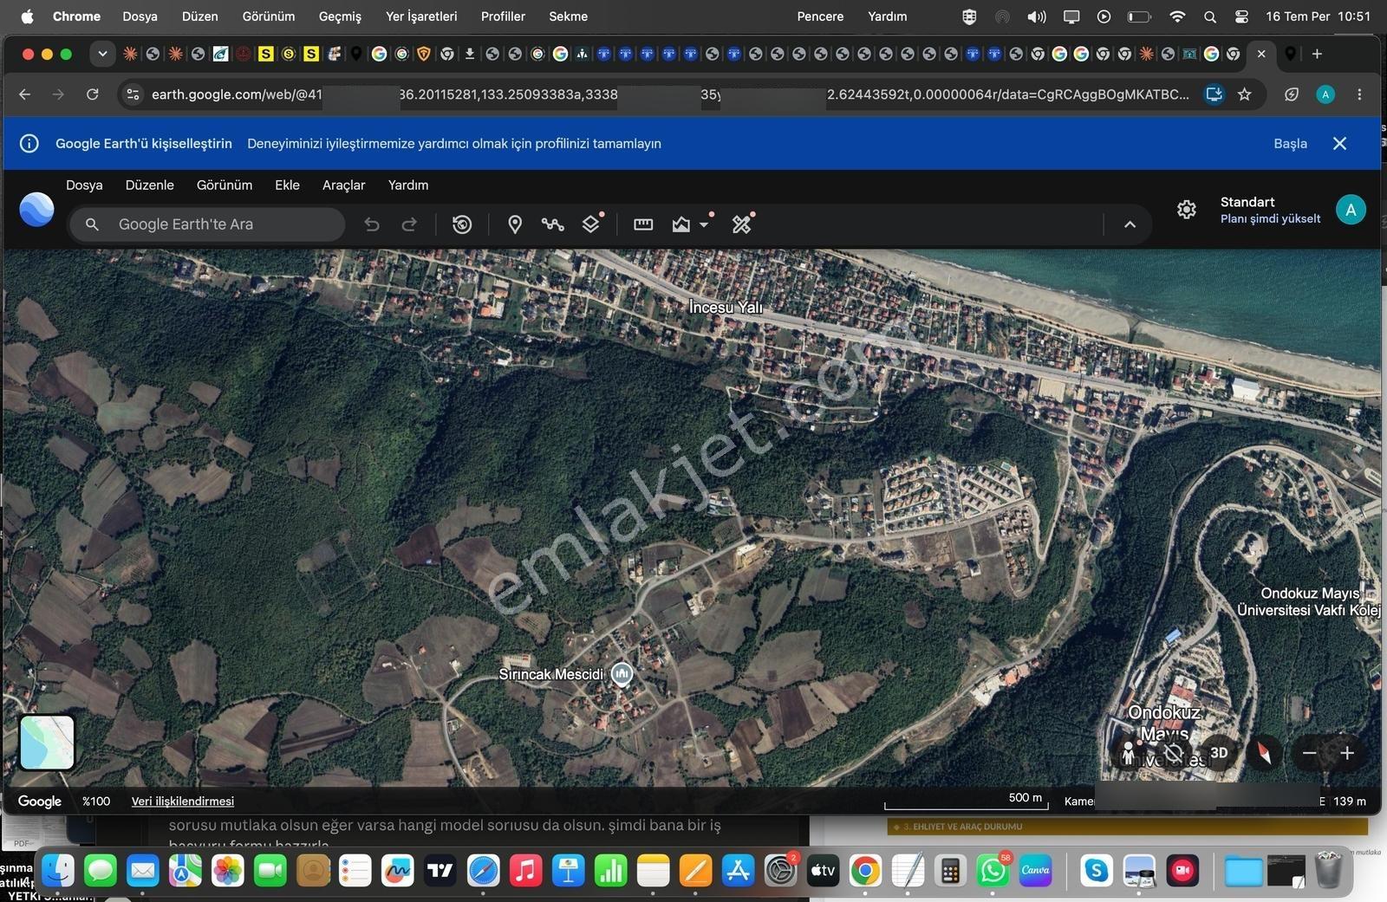Collapse the toolbar with chevron arrow

(x=1130, y=224)
